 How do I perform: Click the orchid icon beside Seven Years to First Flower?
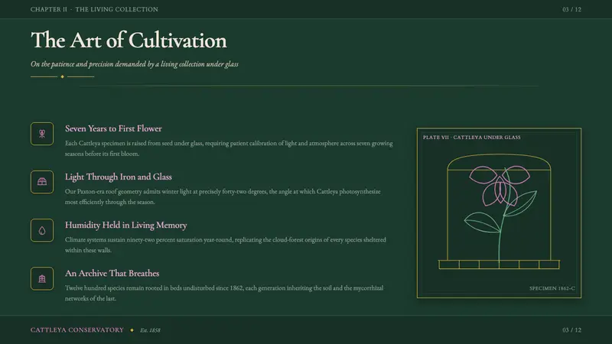[x=42, y=134]
